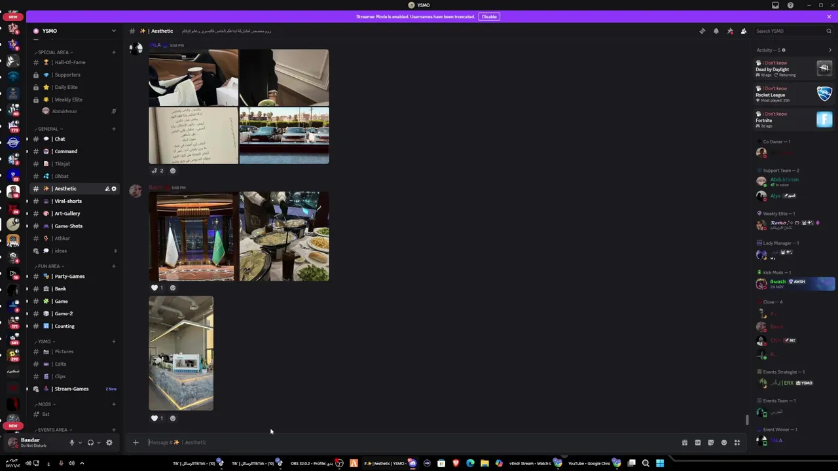Toggle heart reaction under cafe photo
838x471 pixels.
(x=157, y=418)
